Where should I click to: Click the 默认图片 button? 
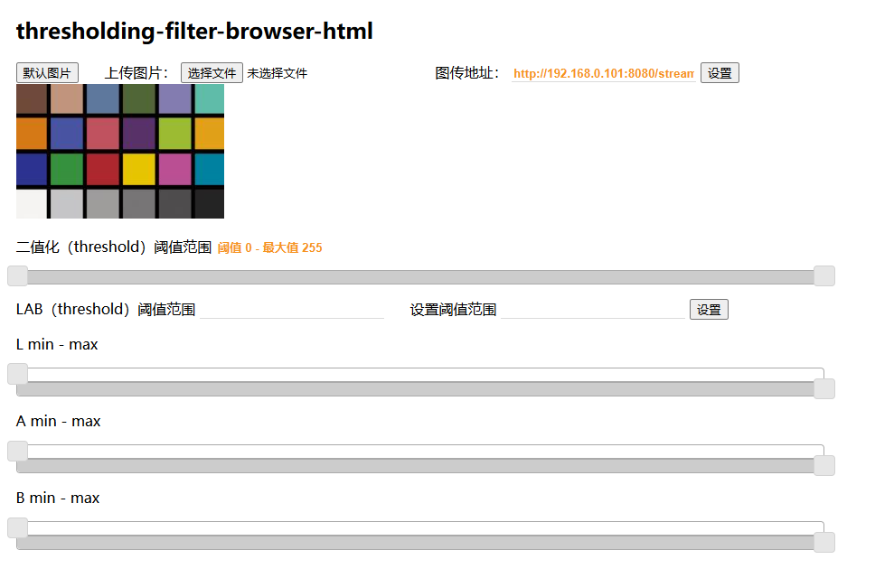click(x=47, y=73)
